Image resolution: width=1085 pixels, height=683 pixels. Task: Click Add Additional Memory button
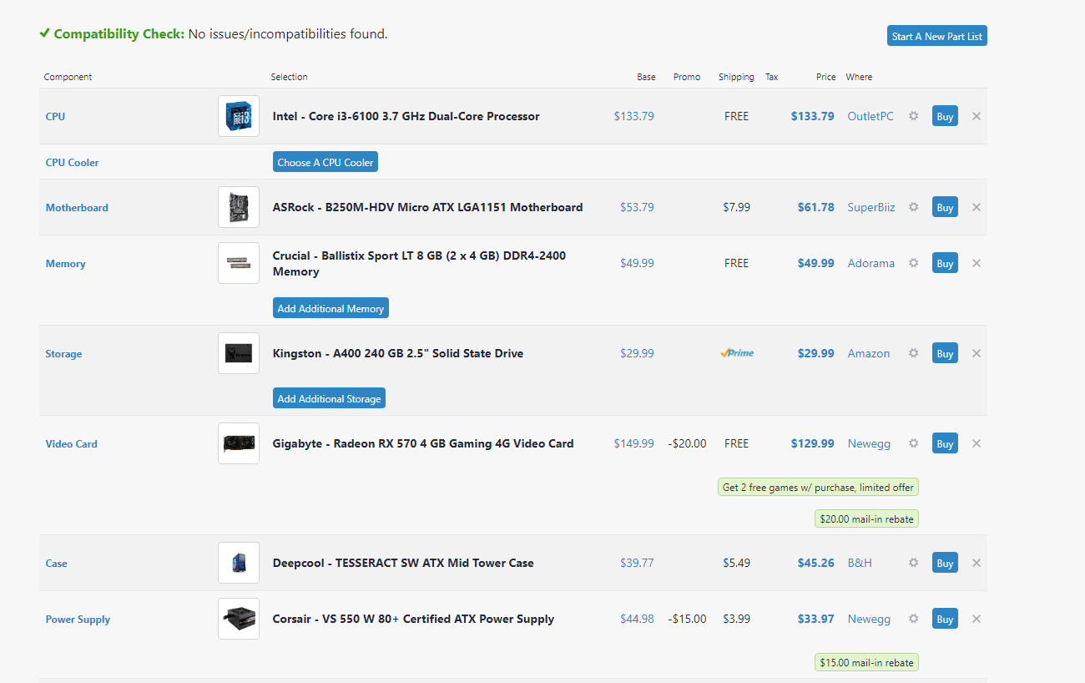(x=331, y=308)
